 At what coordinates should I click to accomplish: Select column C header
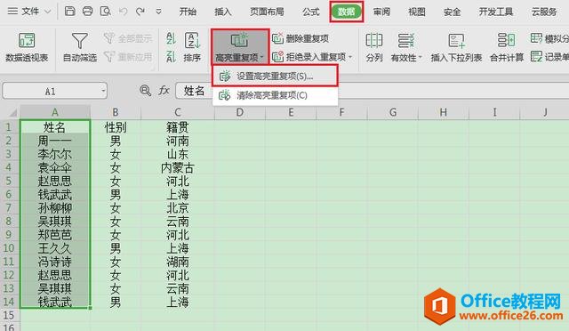pyautogui.click(x=178, y=112)
